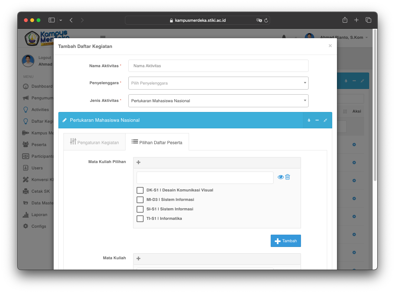Open the Safari sidebar options chevron
Viewport: 395px width, 293px height.
click(x=61, y=20)
